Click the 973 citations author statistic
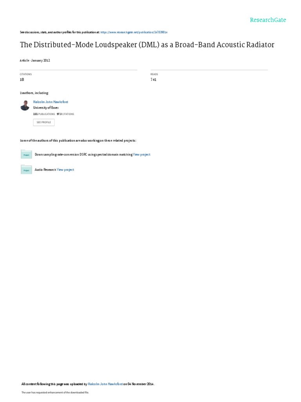This screenshot has height=402, width=301. coord(65,114)
